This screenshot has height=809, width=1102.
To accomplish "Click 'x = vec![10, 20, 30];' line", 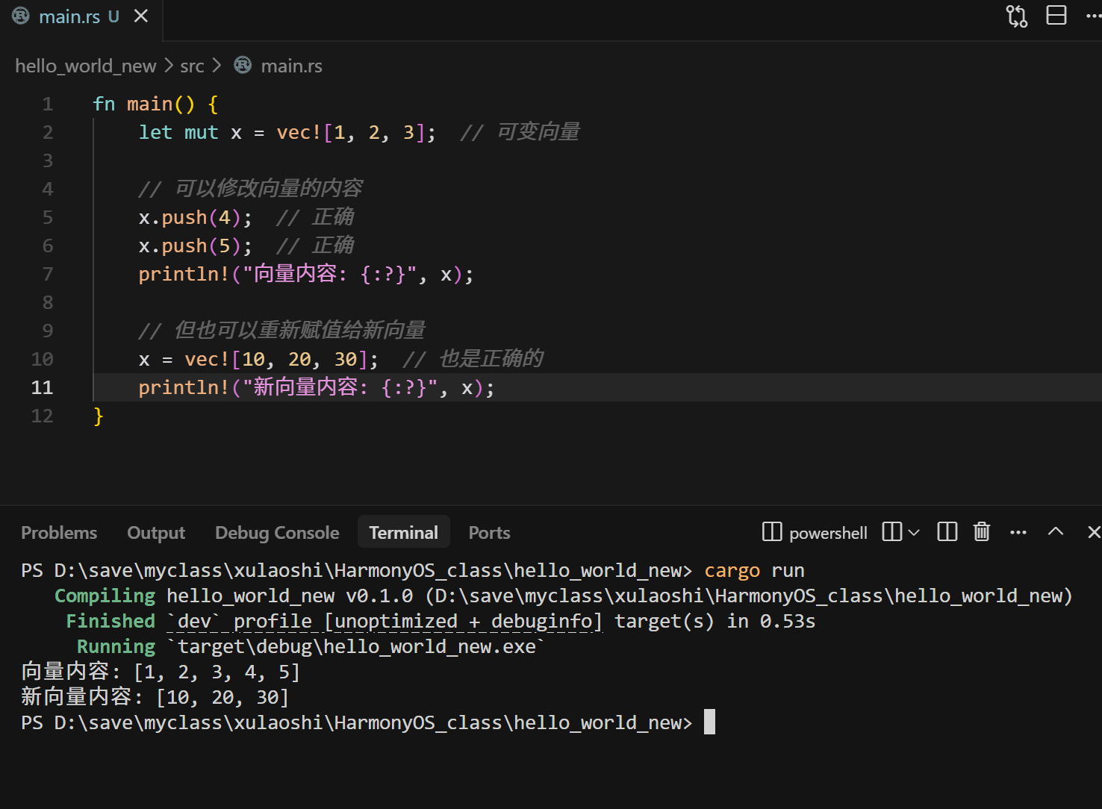I will click(x=258, y=359).
